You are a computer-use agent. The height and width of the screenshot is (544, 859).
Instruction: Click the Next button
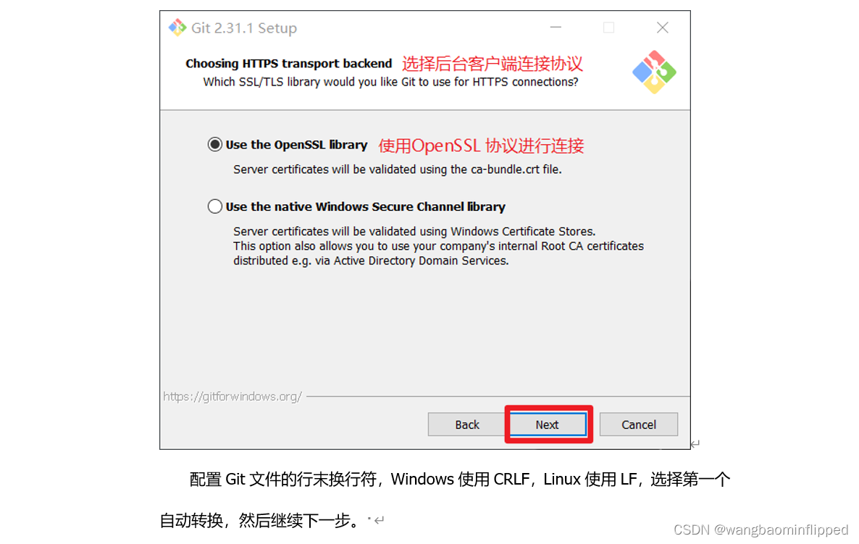(548, 424)
